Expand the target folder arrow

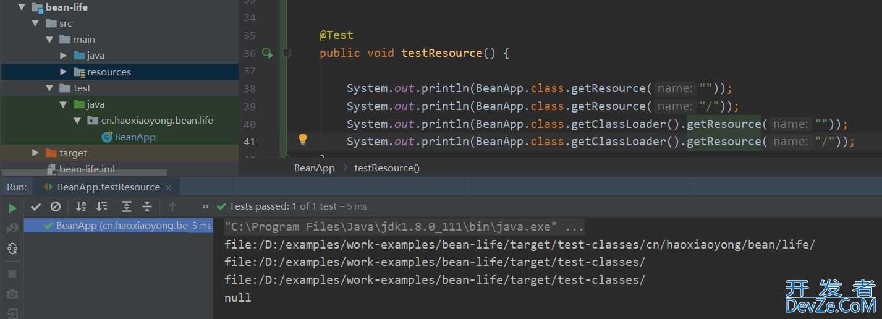tap(36, 153)
